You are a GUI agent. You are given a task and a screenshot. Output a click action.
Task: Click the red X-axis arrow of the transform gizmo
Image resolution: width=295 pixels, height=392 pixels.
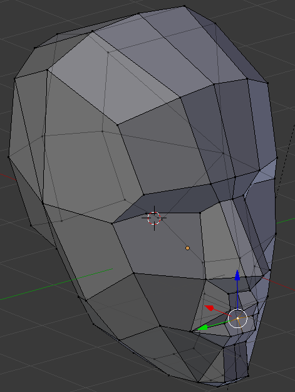click(x=209, y=308)
